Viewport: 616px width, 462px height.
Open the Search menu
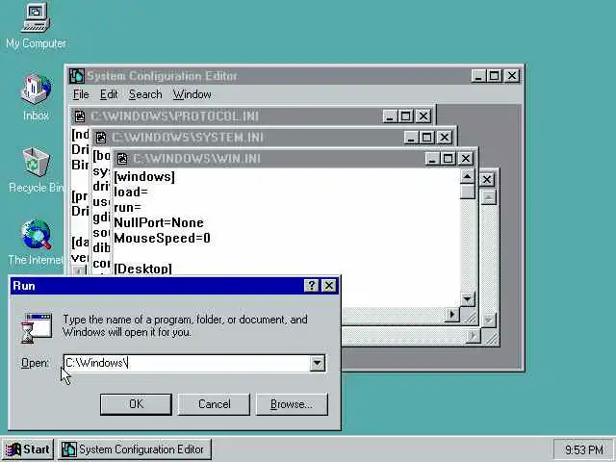pyautogui.click(x=145, y=94)
